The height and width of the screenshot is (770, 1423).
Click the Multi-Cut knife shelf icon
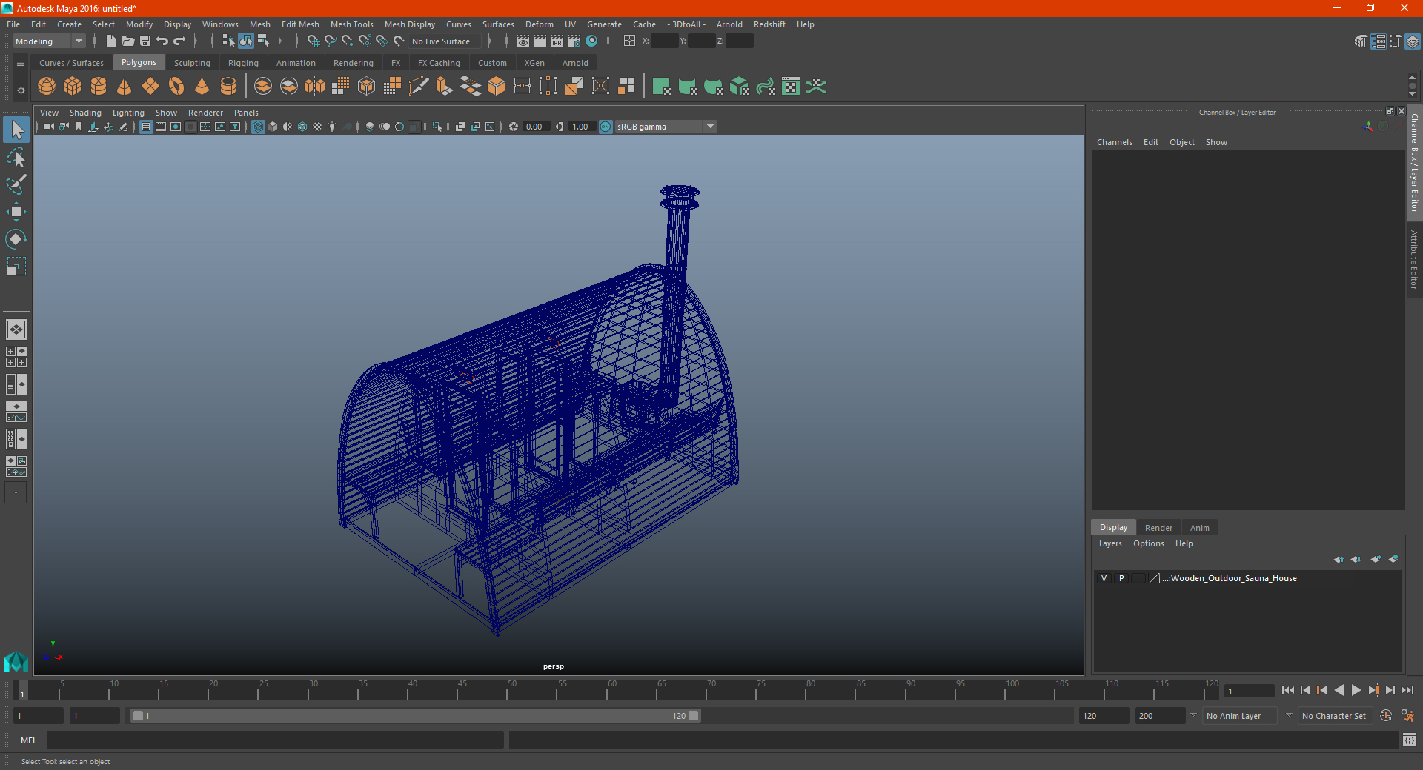coord(418,87)
